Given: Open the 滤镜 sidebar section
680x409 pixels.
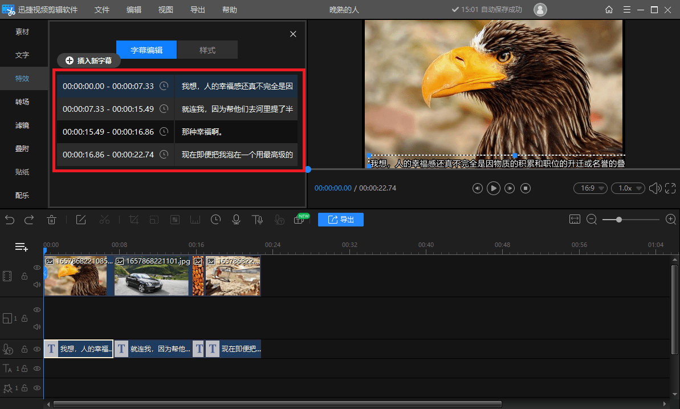Looking at the screenshot, I should [22, 125].
